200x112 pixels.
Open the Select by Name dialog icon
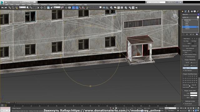[x=31, y=8]
